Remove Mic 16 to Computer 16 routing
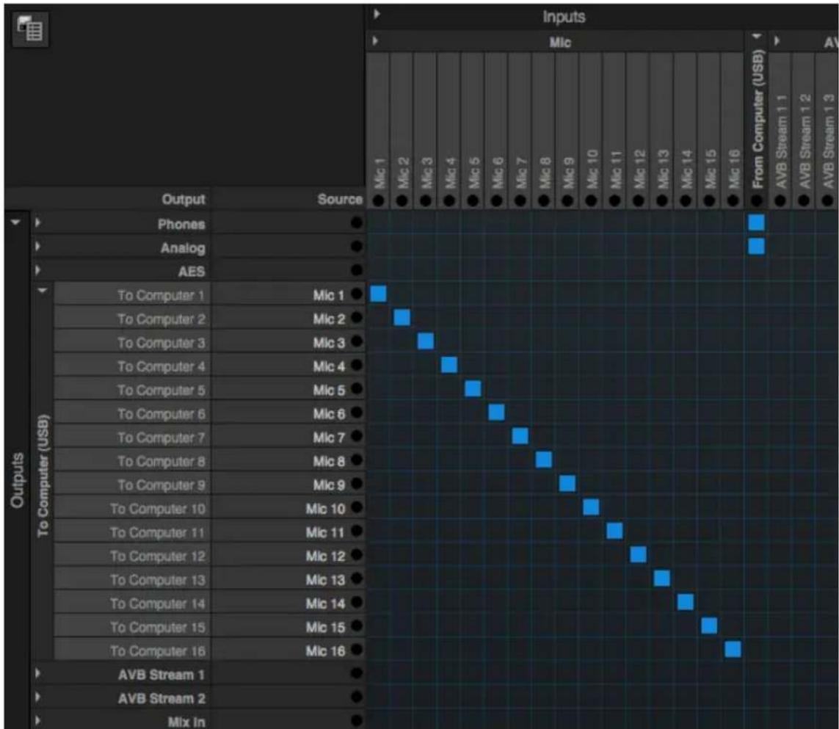The image size is (839, 729). (x=733, y=649)
